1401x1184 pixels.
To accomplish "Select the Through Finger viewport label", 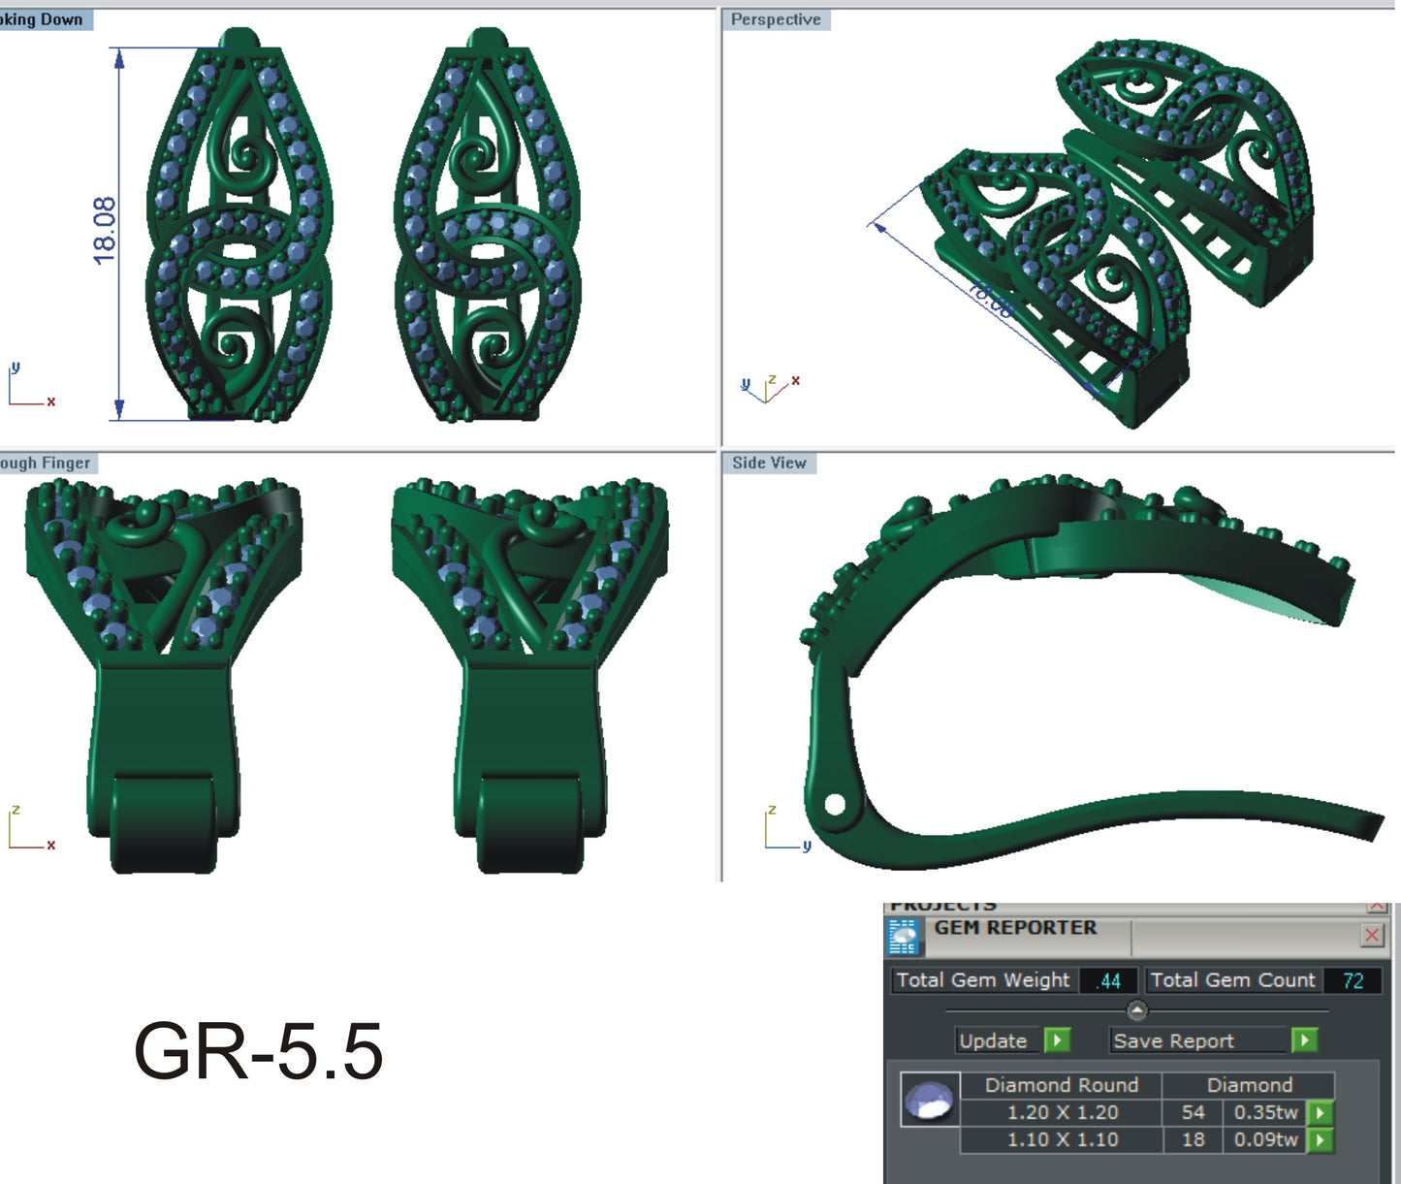I will pyautogui.click(x=47, y=463).
